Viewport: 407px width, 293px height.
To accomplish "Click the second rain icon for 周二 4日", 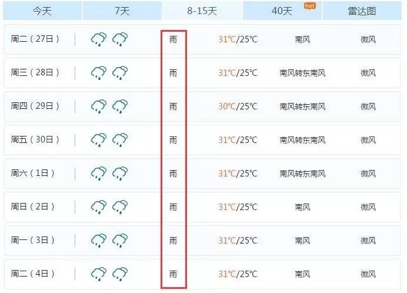I will [x=120, y=274].
